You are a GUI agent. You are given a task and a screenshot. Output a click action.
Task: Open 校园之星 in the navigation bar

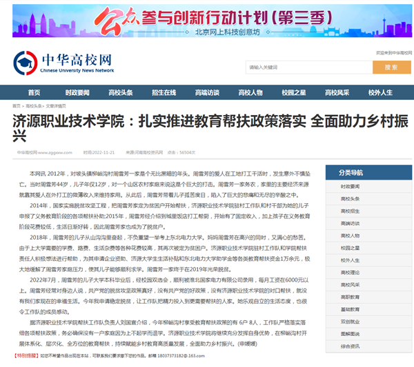point(294,92)
